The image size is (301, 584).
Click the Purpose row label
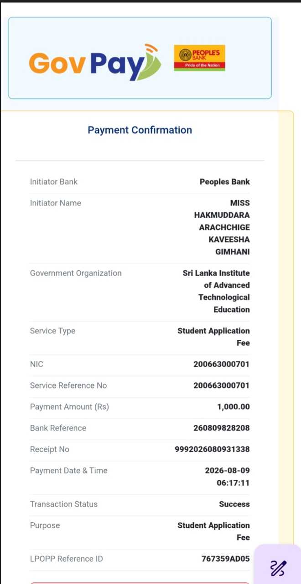tap(45, 525)
